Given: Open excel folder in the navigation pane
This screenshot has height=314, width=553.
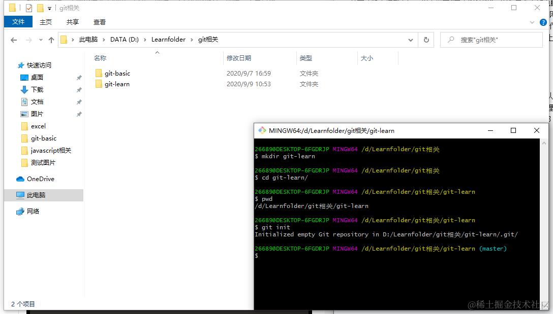Looking at the screenshot, I should (38, 126).
